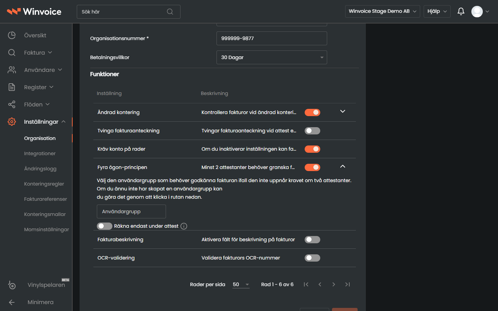Jump to last table page
Viewport: 498px width, 311px height.
click(348, 284)
